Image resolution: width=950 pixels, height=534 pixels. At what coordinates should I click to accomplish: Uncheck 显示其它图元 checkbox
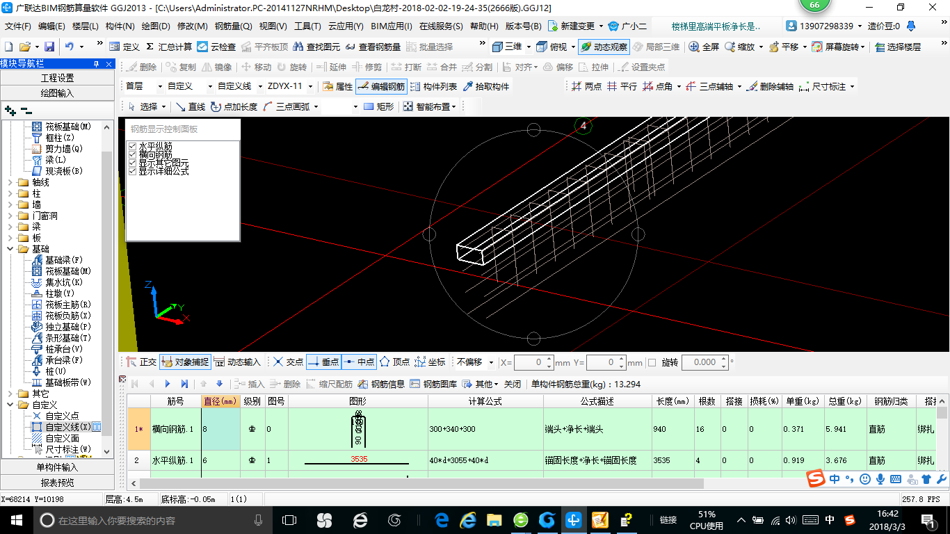(x=133, y=163)
